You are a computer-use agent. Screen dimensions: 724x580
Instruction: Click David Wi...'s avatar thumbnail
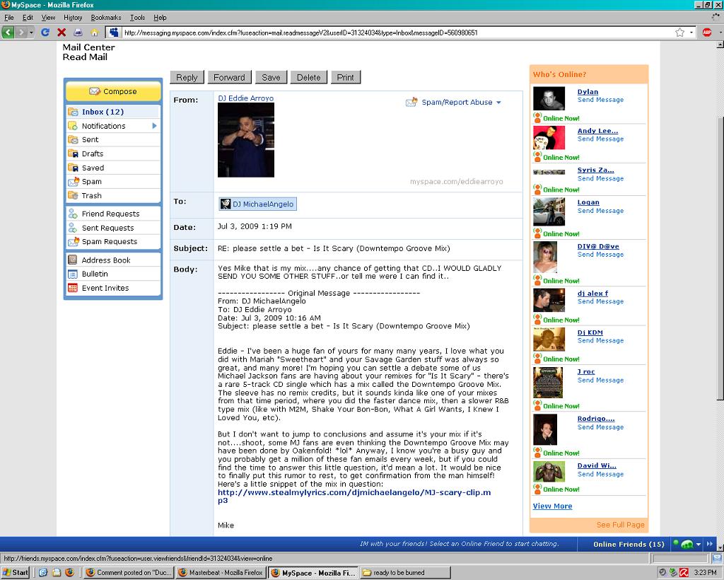[x=549, y=472]
